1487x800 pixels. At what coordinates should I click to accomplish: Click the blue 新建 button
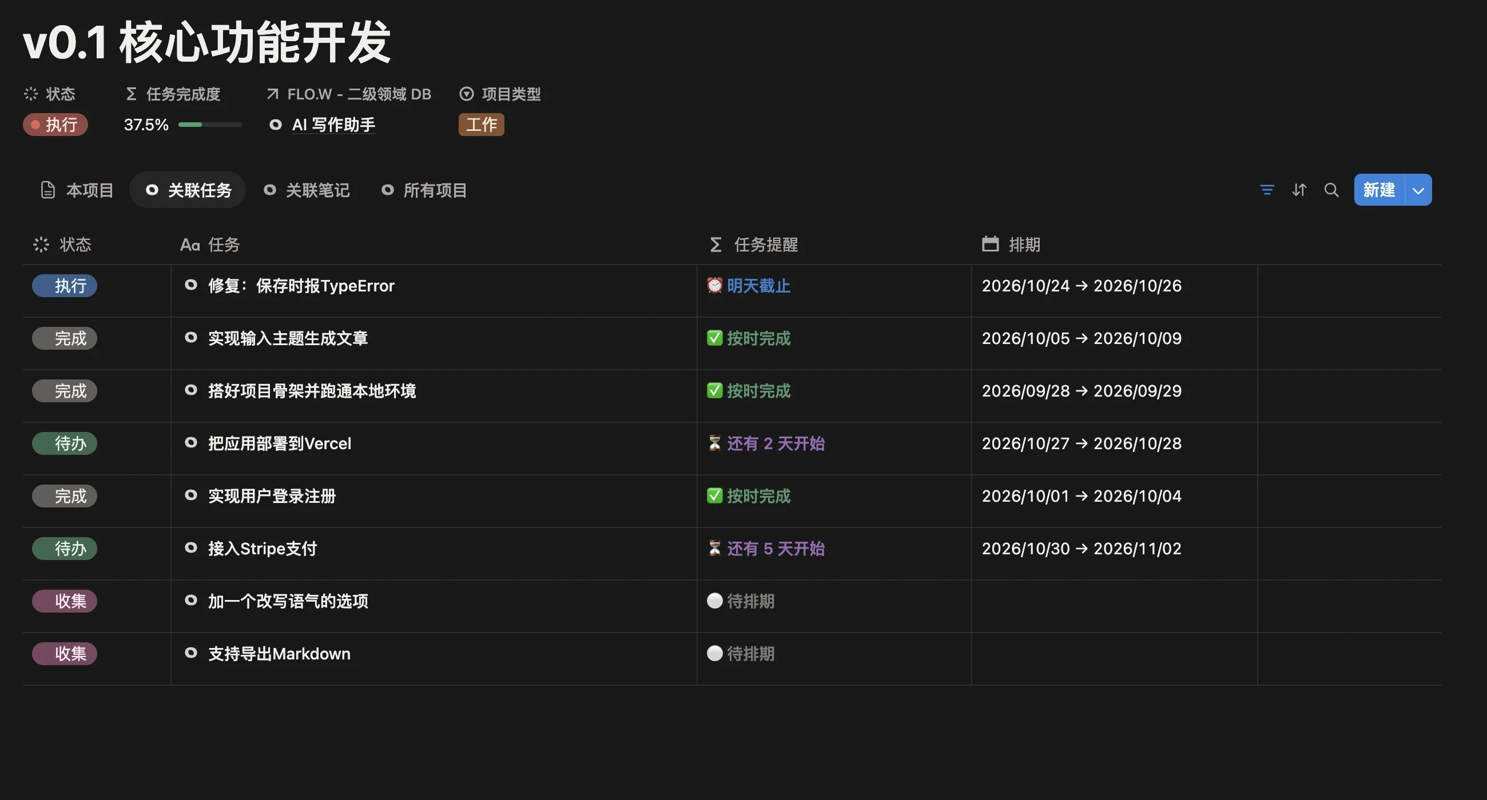[1379, 190]
